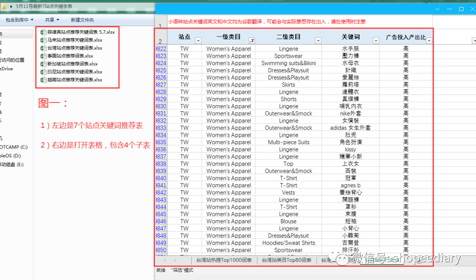Switch to 台湾站热搜Top1000词表 sheet tab

(x=224, y=260)
